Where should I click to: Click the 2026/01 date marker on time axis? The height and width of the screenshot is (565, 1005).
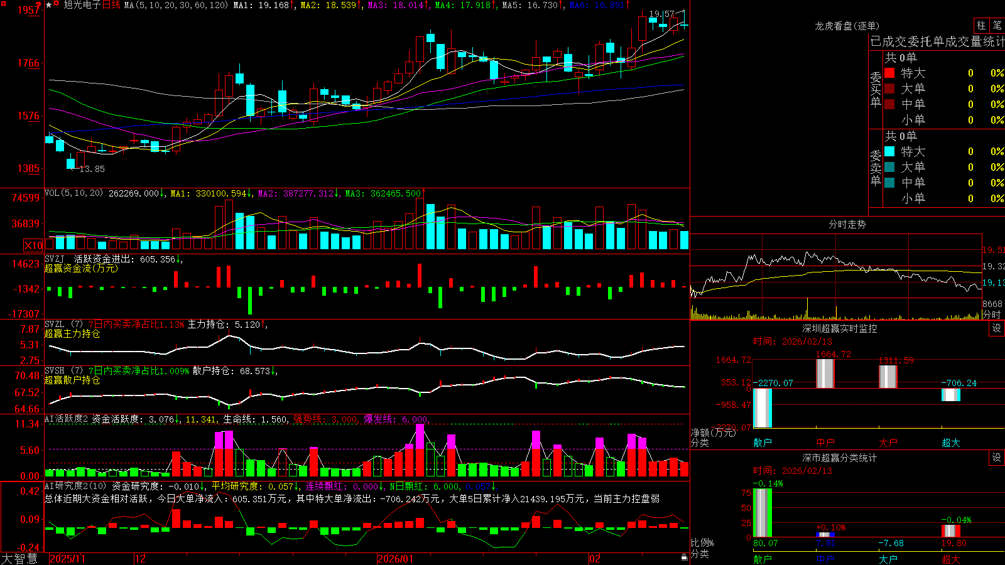tap(396, 559)
